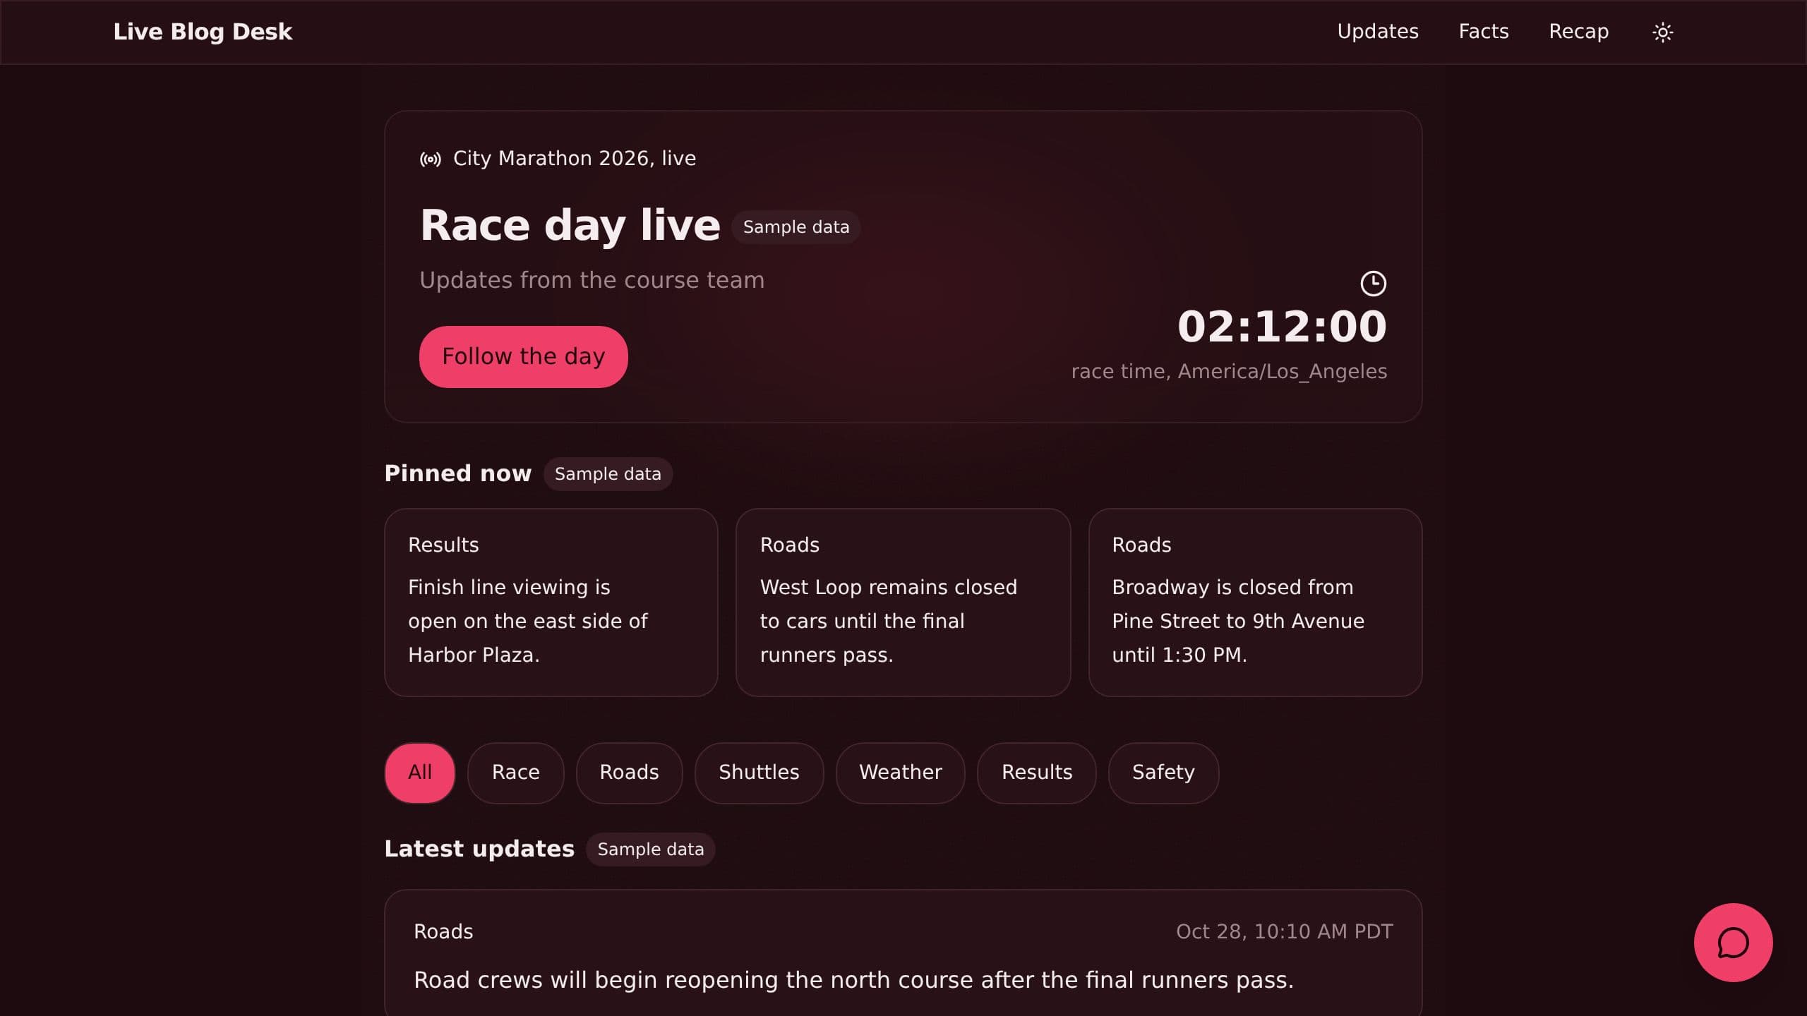Click Sample data badge beside Latest updates
This screenshot has width=1807, height=1016.
pyautogui.click(x=651, y=849)
